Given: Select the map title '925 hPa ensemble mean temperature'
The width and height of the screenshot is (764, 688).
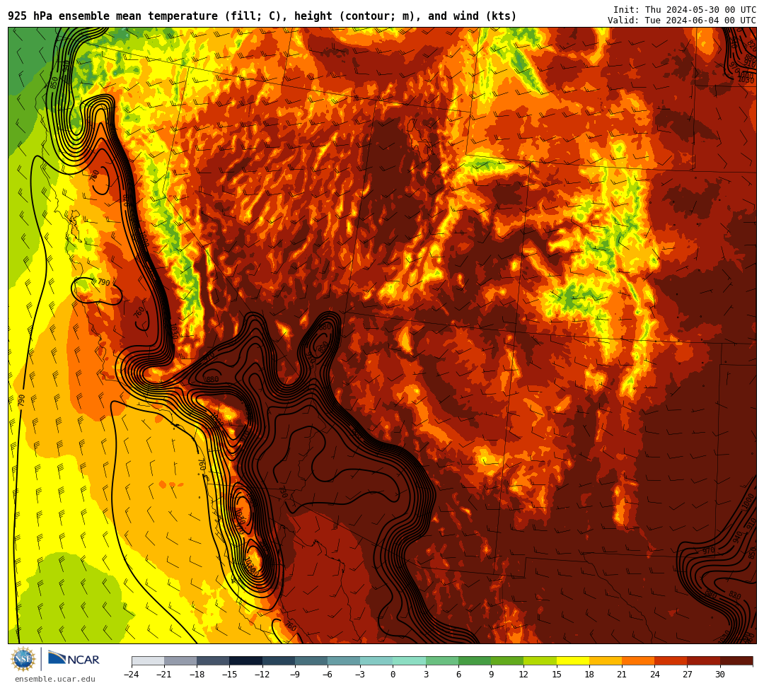Looking at the screenshot, I should point(112,16).
